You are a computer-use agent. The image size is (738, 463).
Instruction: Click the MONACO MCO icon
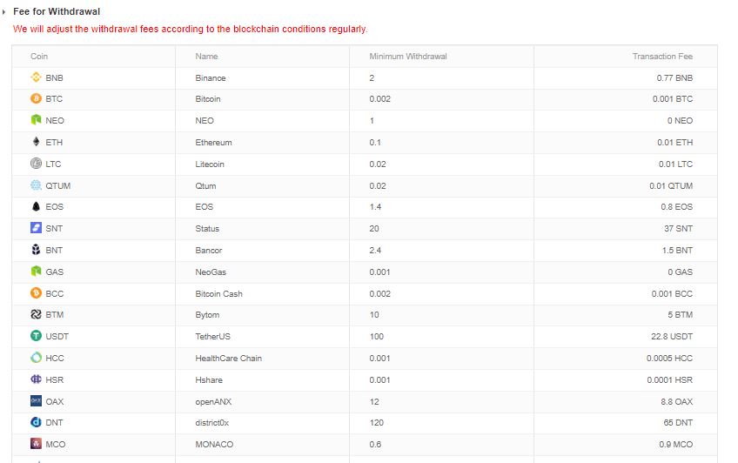tap(36, 443)
